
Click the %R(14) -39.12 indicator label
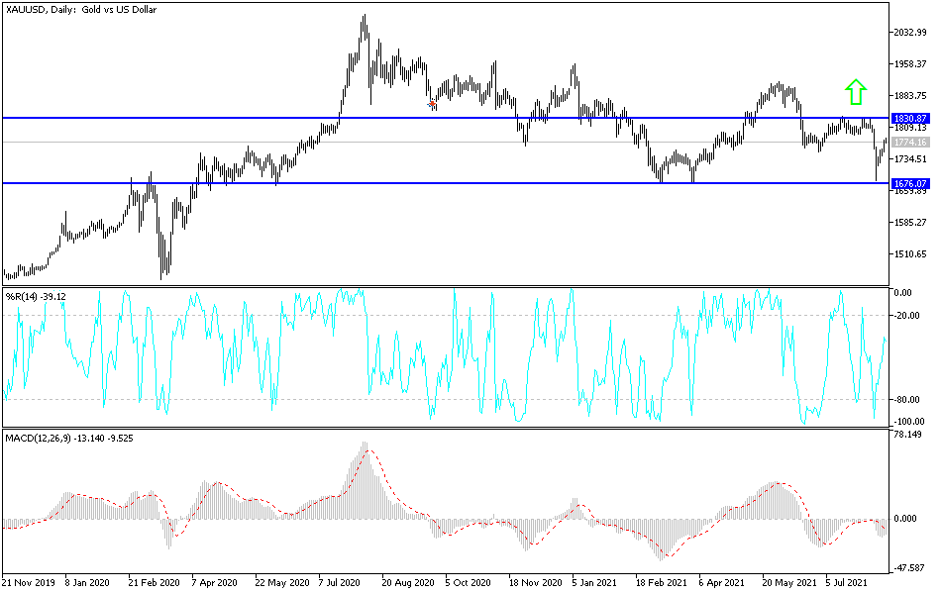click(x=36, y=296)
